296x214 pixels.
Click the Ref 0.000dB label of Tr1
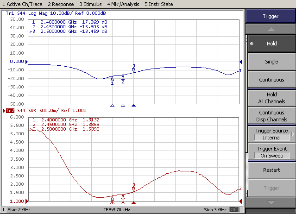[90, 13]
